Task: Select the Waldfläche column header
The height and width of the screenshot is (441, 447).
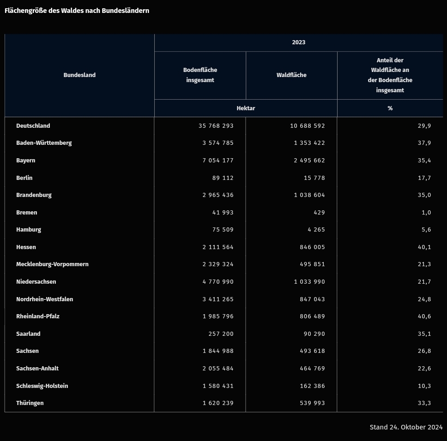Action: click(x=291, y=75)
